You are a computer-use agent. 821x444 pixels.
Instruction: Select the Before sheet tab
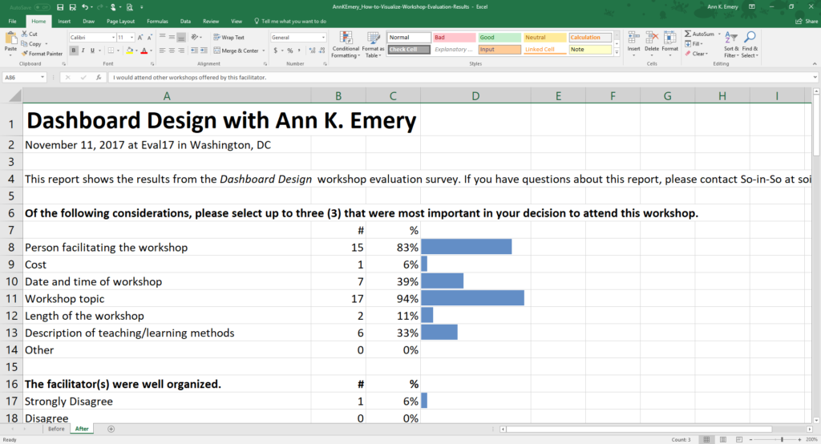[x=56, y=429]
